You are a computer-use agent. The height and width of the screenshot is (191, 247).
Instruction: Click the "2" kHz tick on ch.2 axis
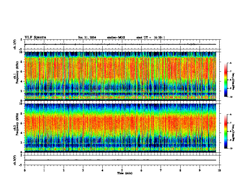point(22,143)
